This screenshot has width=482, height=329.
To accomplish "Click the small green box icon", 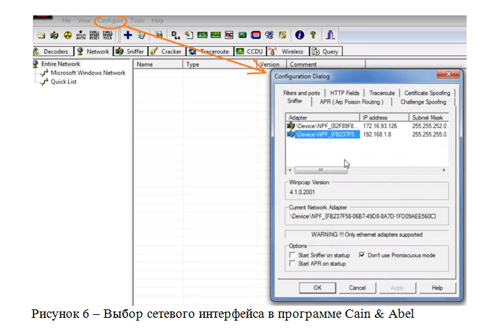I will [x=242, y=35].
